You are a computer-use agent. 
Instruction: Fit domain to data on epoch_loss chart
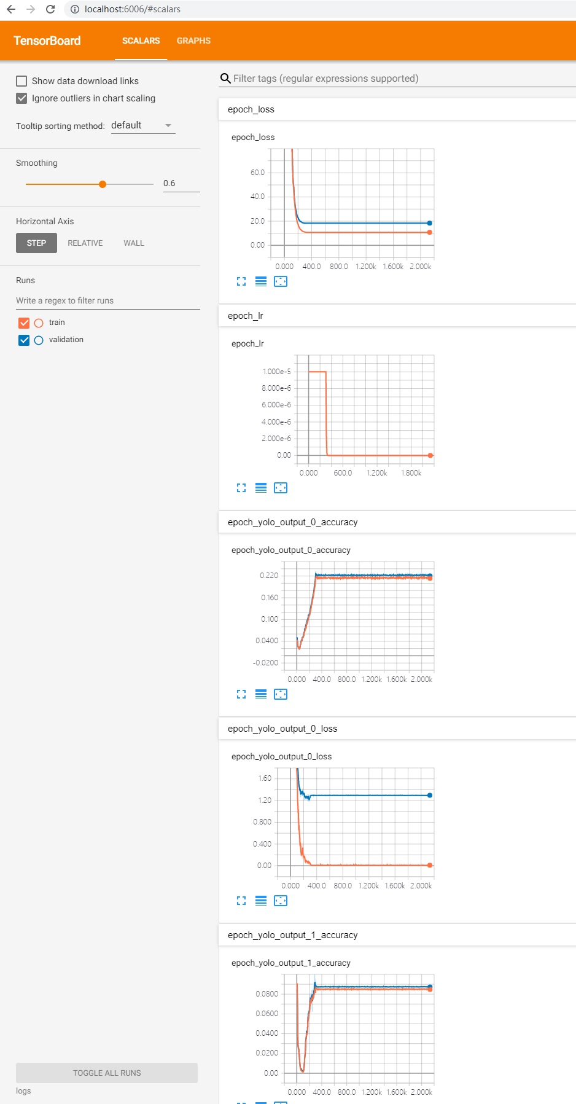tap(281, 281)
